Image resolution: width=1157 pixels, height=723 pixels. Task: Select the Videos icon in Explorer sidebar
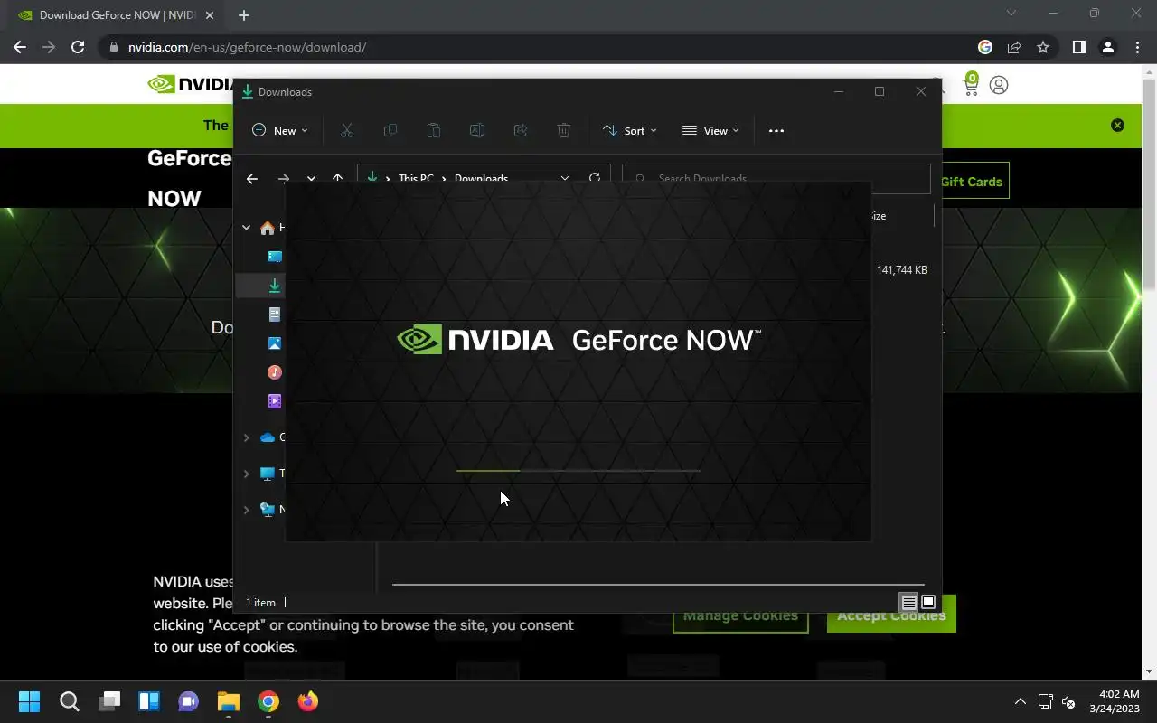tap(275, 401)
